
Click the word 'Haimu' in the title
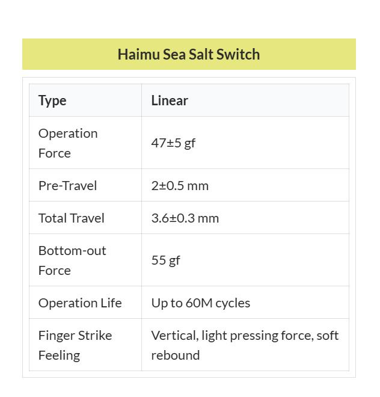(138, 54)
